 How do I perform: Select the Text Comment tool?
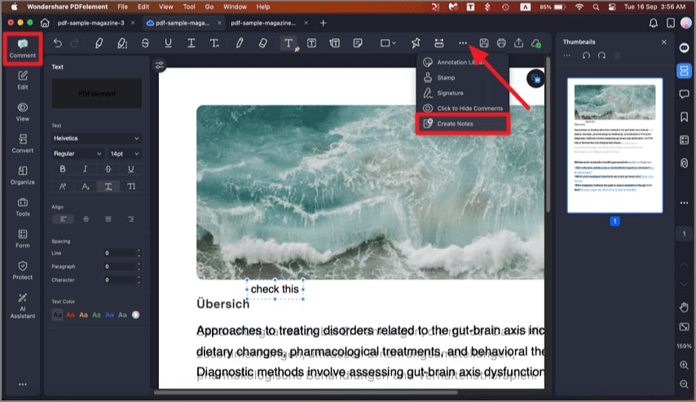click(x=289, y=43)
